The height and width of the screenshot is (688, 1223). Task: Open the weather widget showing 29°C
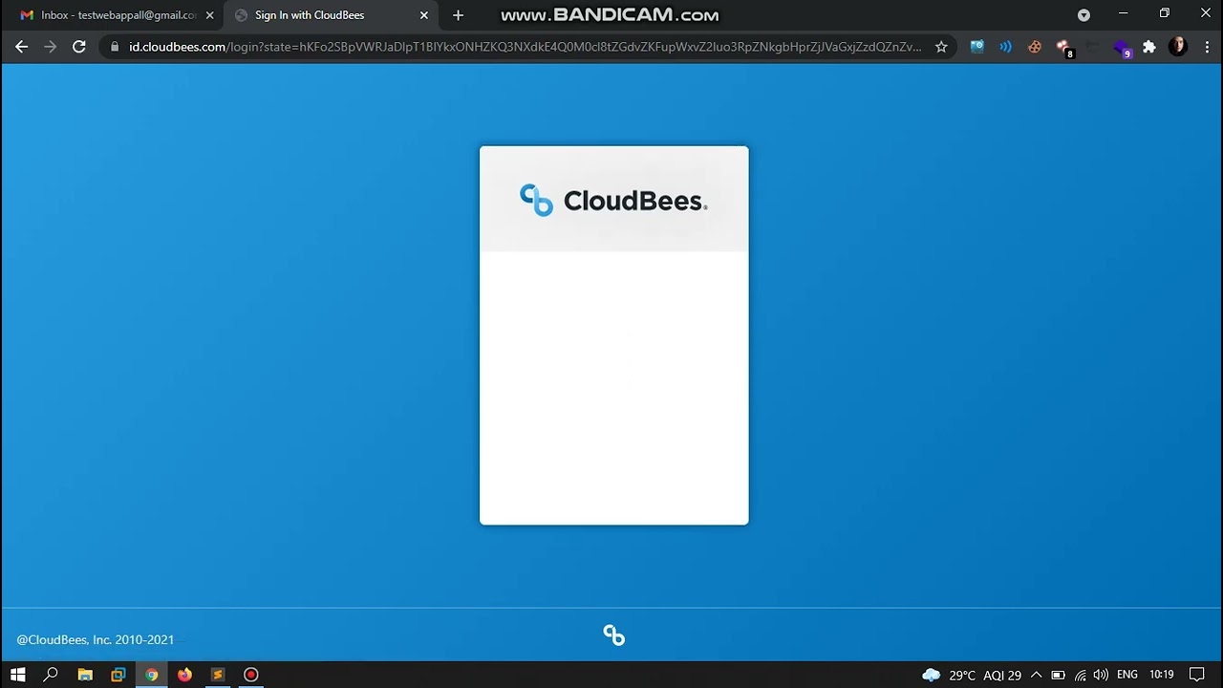coord(972,675)
